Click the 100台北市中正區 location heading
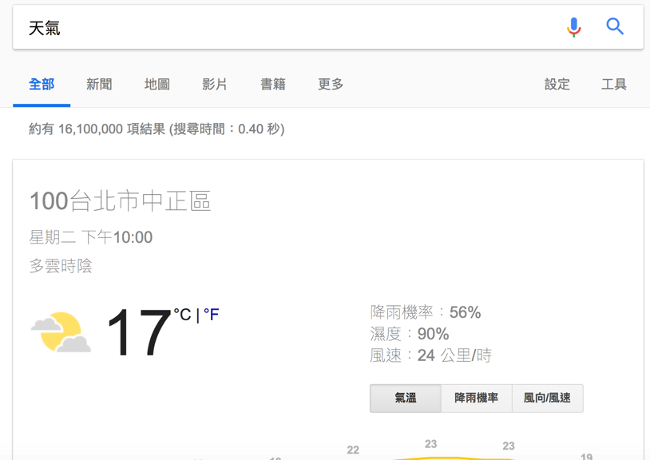 [x=120, y=201]
